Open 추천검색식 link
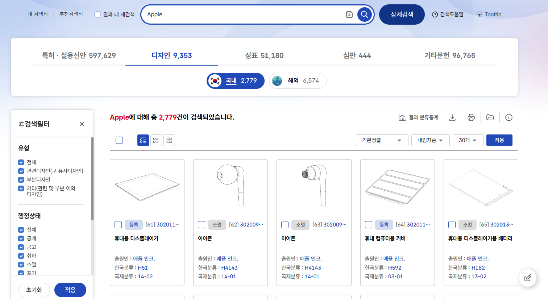The width and height of the screenshot is (548, 299). (71, 14)
